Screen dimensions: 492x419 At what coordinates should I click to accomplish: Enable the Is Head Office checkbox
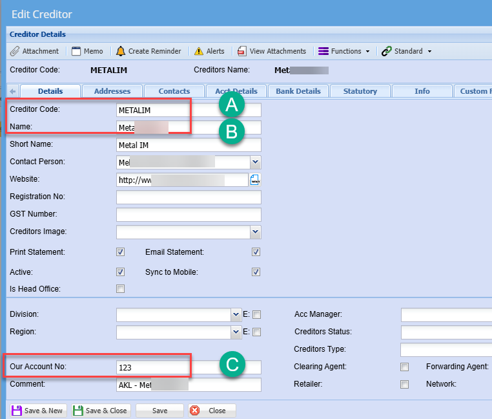pos(120,289)
